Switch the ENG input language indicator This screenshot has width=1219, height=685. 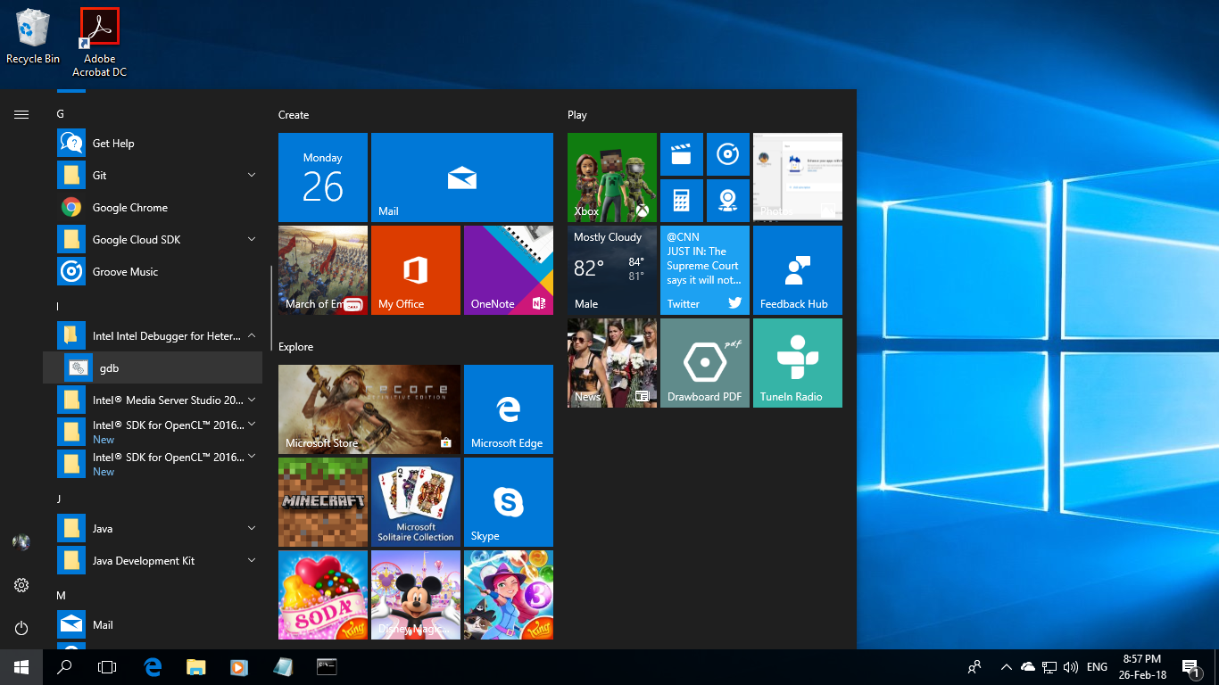(1097, 667)
